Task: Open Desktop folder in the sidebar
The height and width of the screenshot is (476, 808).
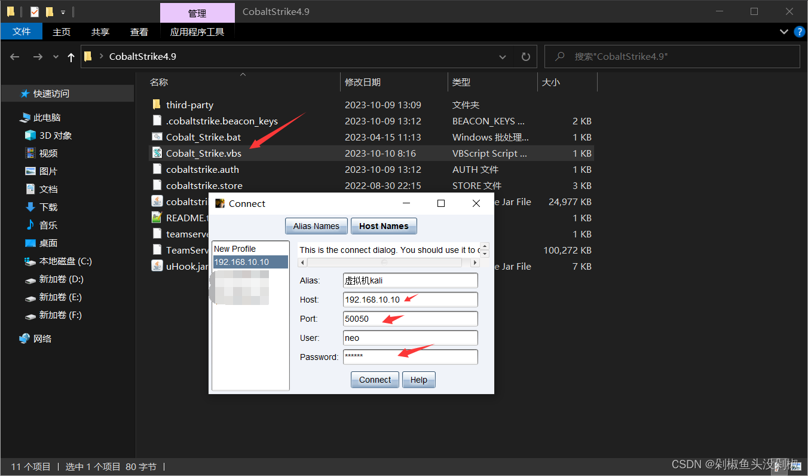Action: (41, 243)
